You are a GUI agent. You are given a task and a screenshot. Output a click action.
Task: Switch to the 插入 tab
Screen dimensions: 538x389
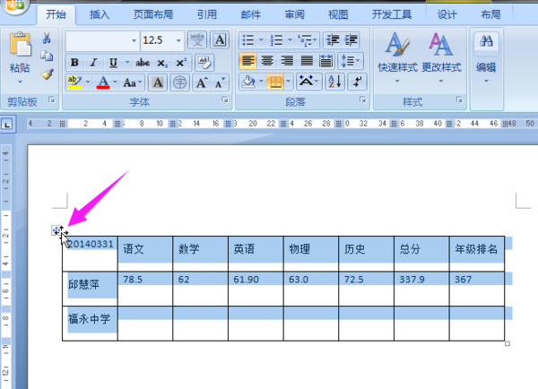(x=100, y=14)
